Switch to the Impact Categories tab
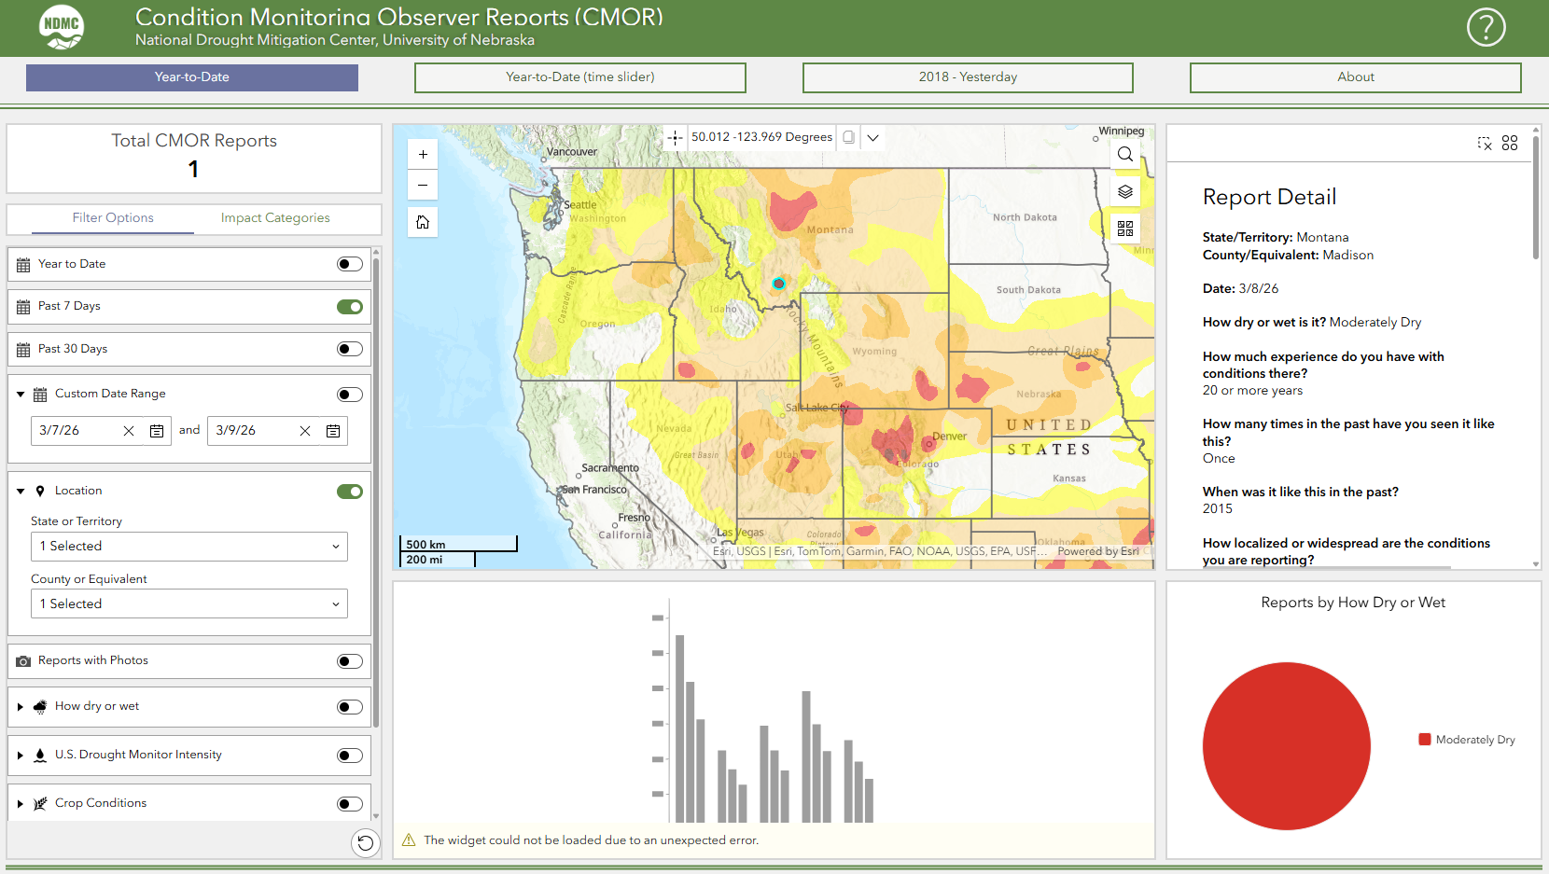This screenshot has height=874, width=1549. pos(275,218)
